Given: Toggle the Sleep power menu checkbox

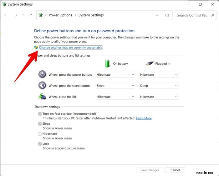Looking at the screenshot, I should point(40,124).
